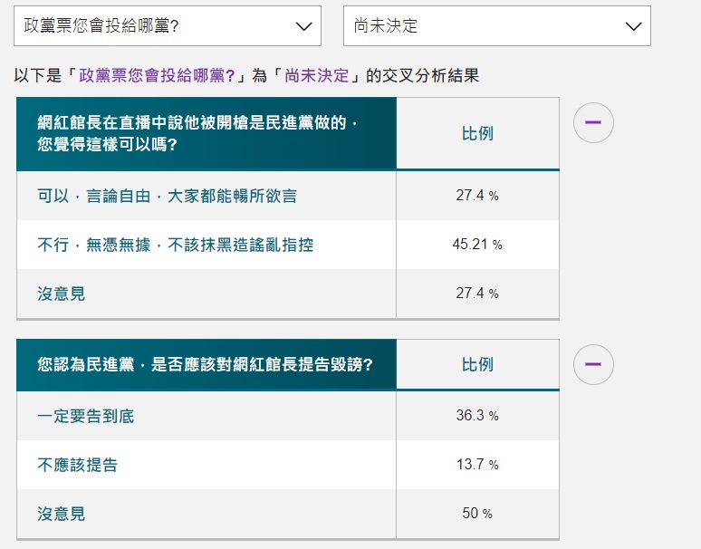Click the 網紅館長在直播中說他被開槍 question header
701x549 pixels.
(206, 134)
